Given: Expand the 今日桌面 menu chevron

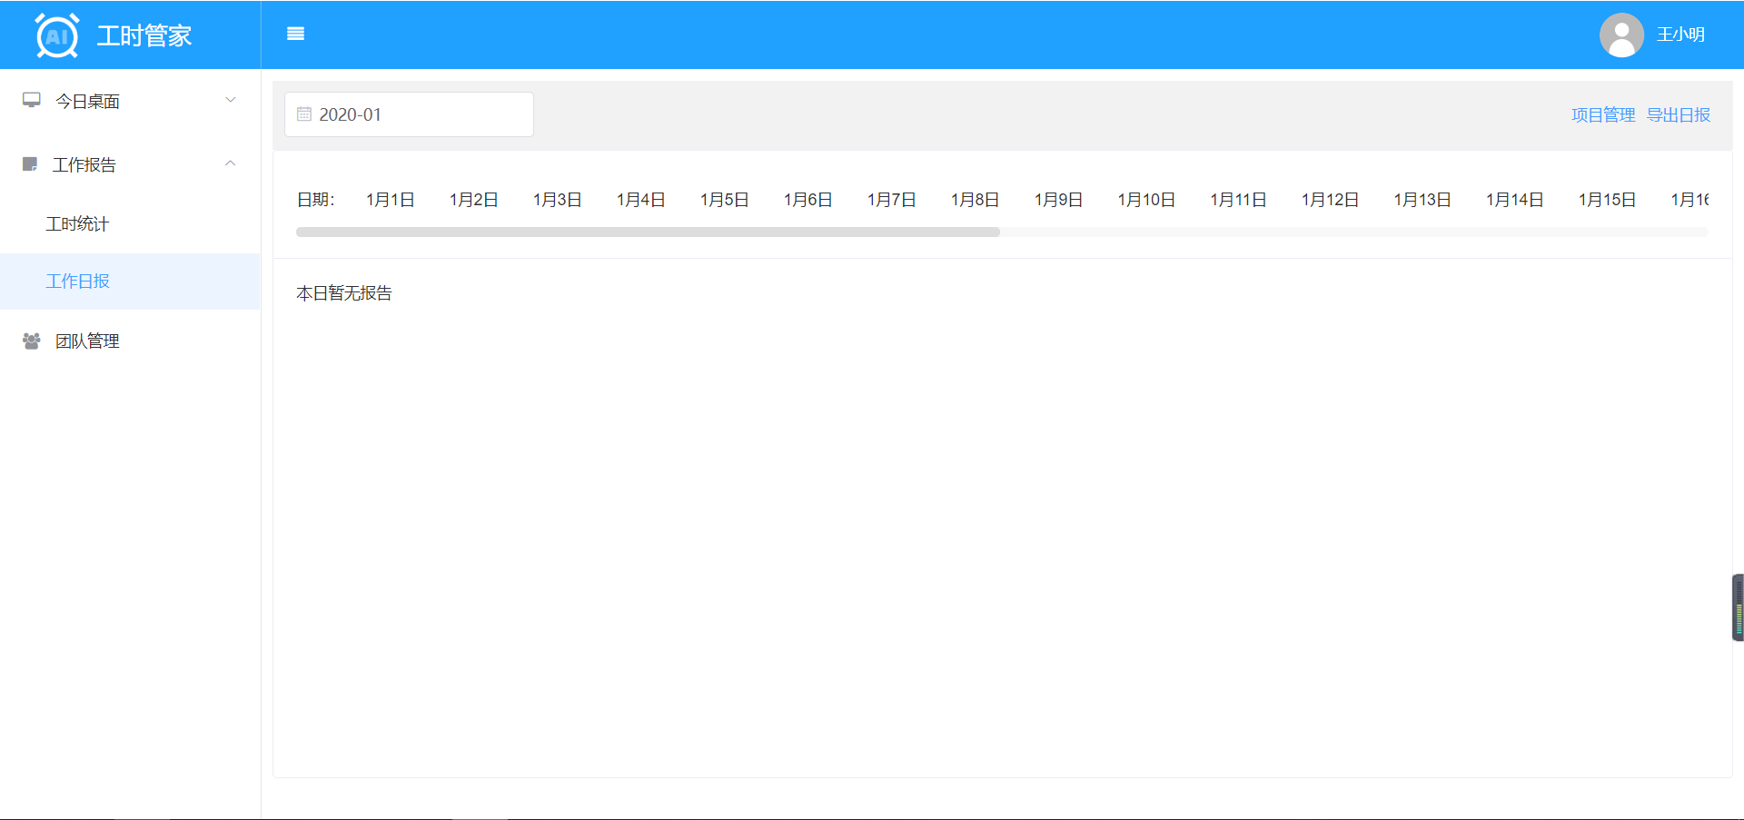Looking at the screenshot, I should pyautogui.click(x=231, y=100).
